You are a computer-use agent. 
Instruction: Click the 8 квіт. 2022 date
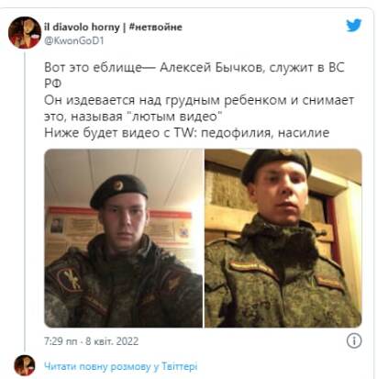point(112,341)
